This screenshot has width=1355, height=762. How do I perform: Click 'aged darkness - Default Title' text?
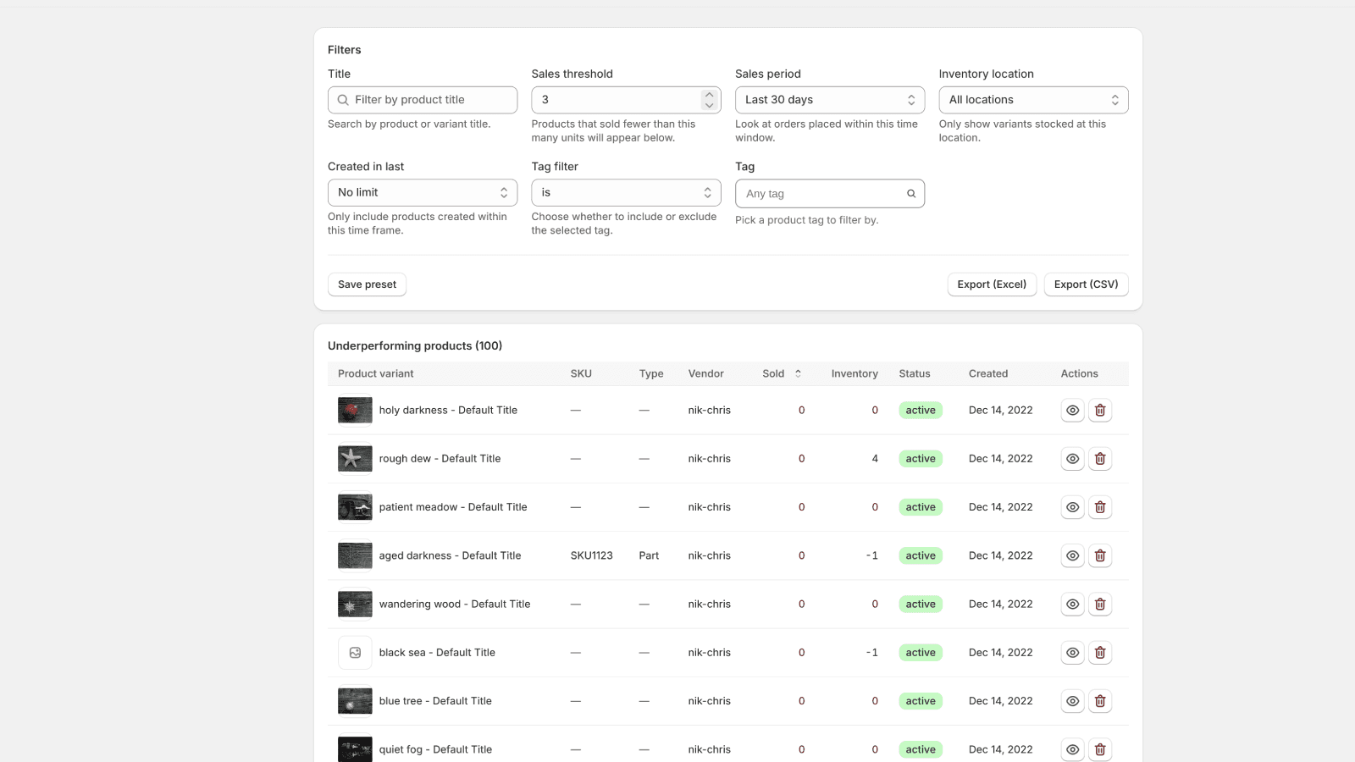tap(450, 555)
